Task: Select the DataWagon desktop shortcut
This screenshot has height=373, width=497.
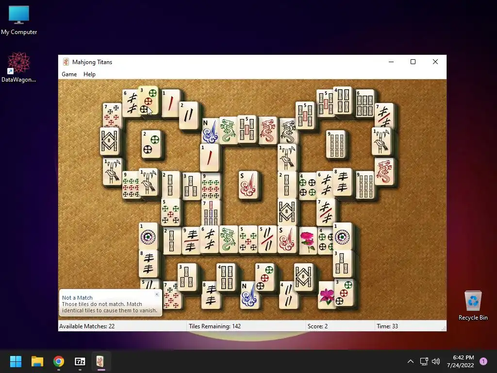Action: click(x=19, y=67)
